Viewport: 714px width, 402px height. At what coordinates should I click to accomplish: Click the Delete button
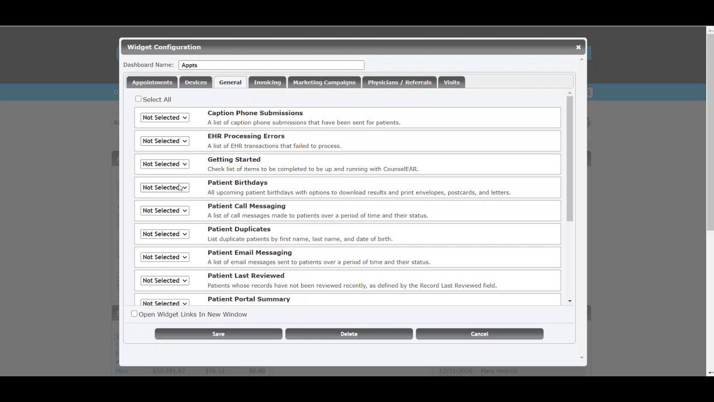point(349,334)
